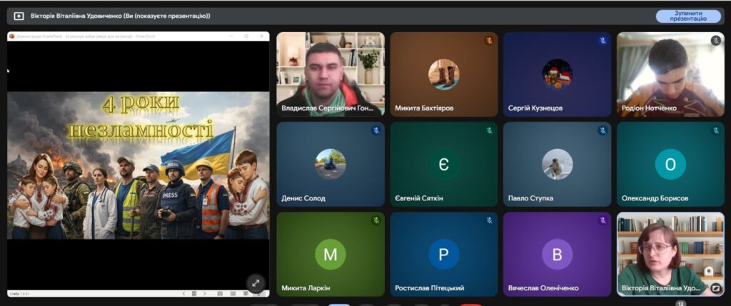Viewport: 731px width, 306px height.
Task: Click Микита Ларкін's avatar with letter M
Action: [x=330, y=254]
